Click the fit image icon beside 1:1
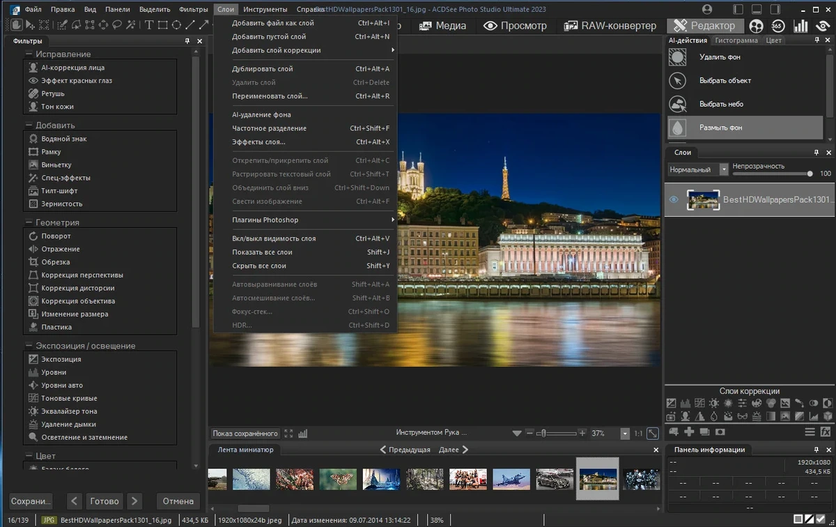 pos(652,433)
